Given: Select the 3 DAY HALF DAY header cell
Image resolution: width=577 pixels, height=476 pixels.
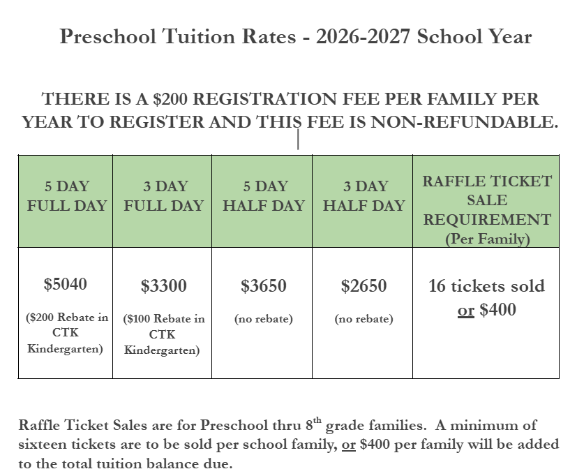Looking at the screenshot, I should [x=363, y=201].
